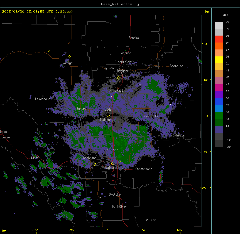This screenshot has height=234, width=240.
Task: Click the Stettler city label
Action: click(177, 66)
